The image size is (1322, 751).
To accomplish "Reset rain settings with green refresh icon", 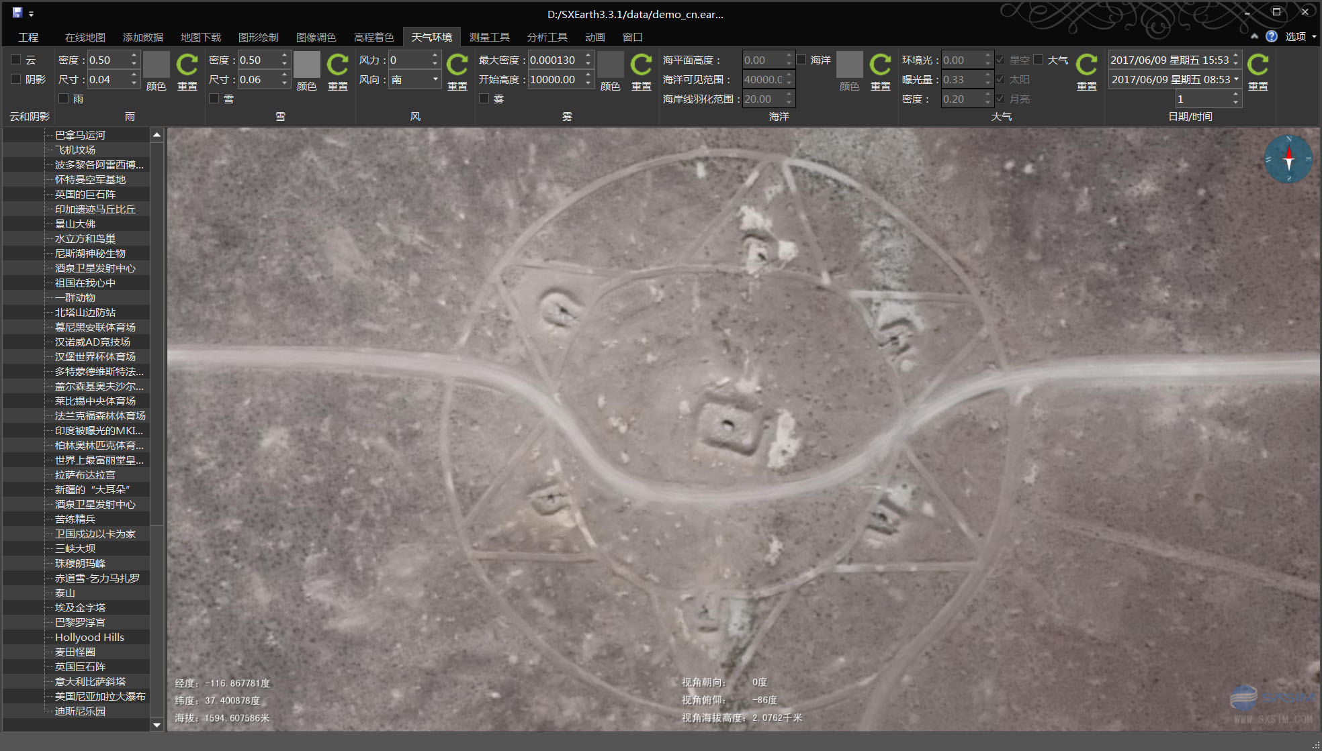I will point(187,66).
